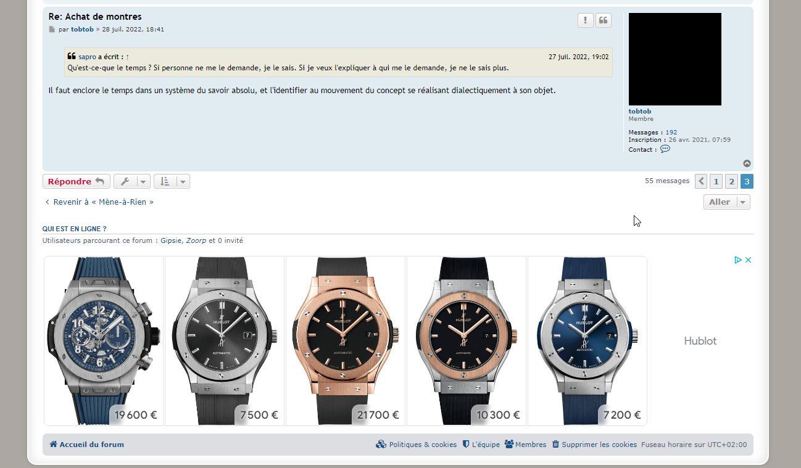Click post date '28 juil. 2022, 18:41'
The height and width of the screenshot is (468, 801).
click(133, 30)
